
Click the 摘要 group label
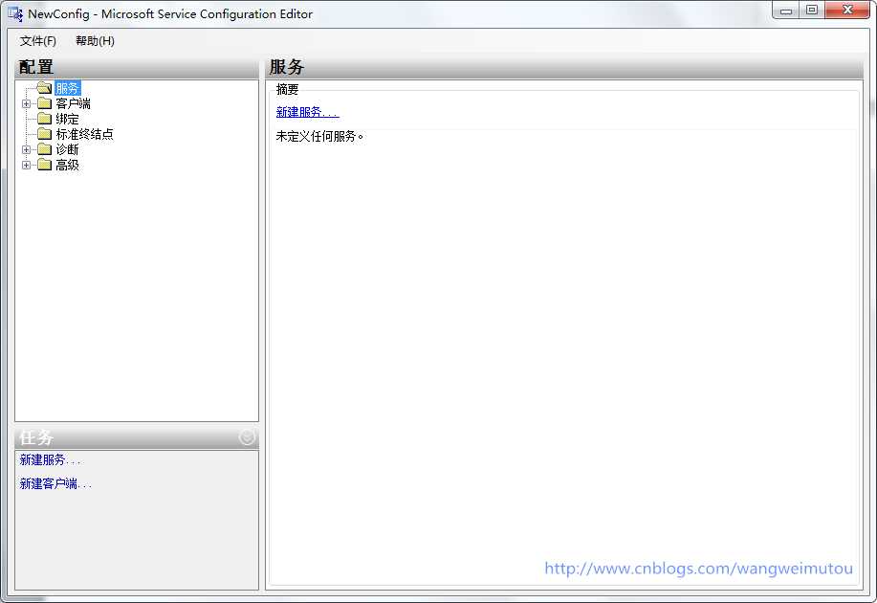coord(288,90)
